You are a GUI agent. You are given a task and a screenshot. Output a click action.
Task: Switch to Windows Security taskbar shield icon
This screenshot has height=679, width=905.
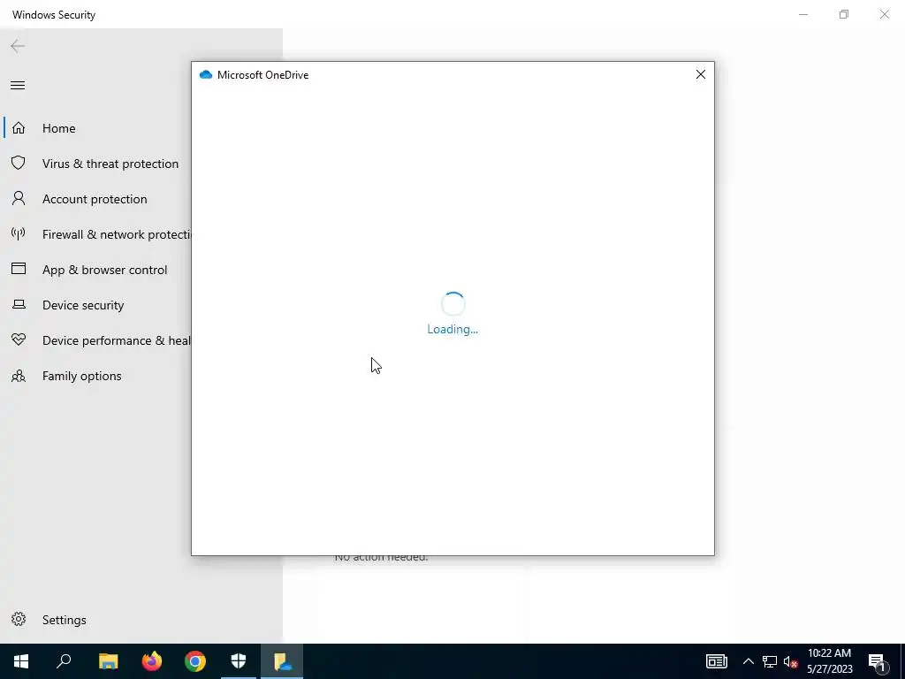239,661
